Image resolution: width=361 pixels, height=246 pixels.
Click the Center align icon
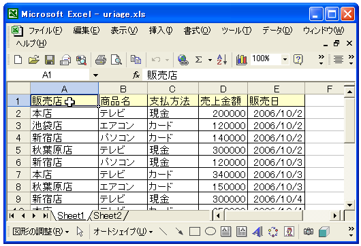pyautogui.click(x=339, y=60)
